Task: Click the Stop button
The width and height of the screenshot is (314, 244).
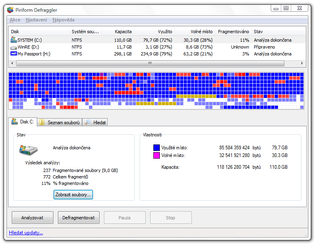Action: point(171,218)
